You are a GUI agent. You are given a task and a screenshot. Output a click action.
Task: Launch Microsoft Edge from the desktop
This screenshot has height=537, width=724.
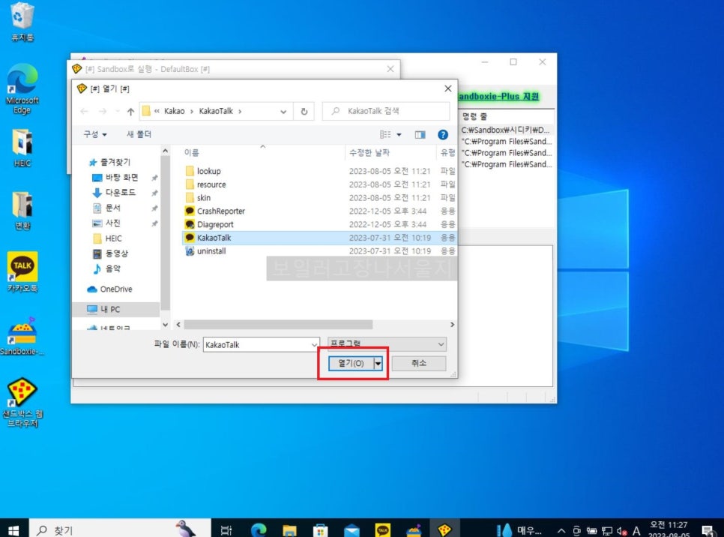(22, 88)
